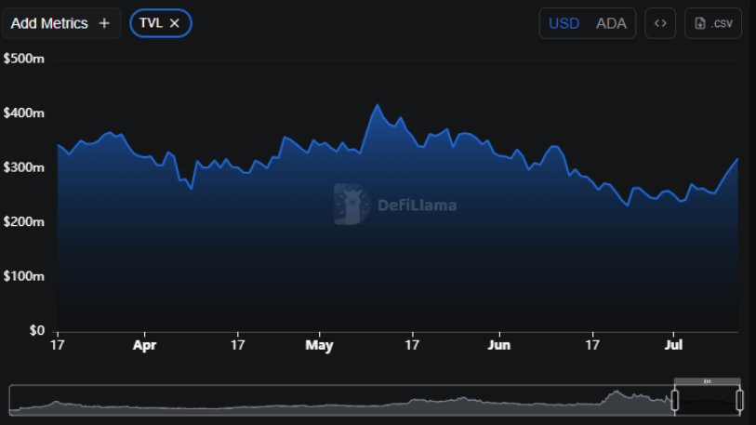Click the $500m label on the y-axis

point(24,59)
